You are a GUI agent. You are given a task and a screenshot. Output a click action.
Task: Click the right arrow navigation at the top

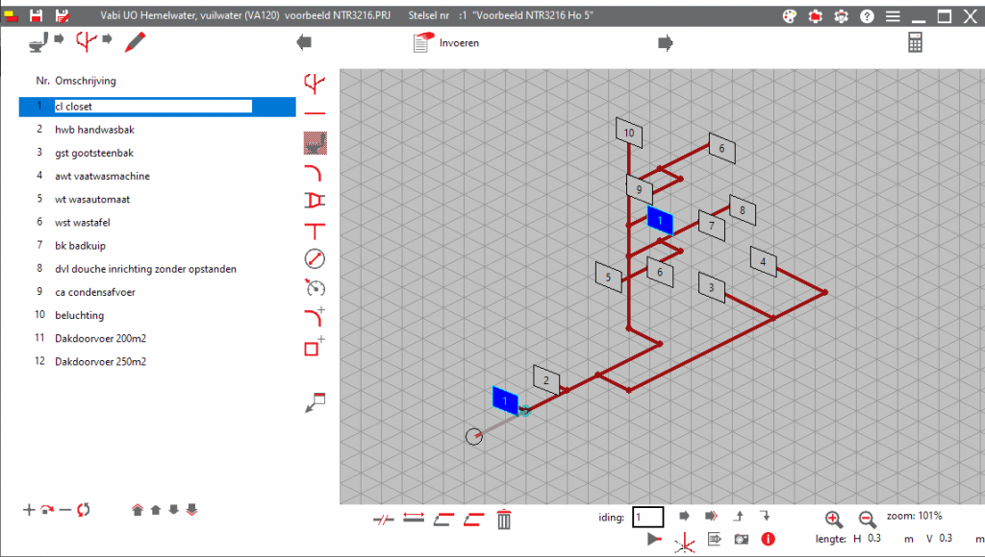pyautogui.click(x=665, y=42)
